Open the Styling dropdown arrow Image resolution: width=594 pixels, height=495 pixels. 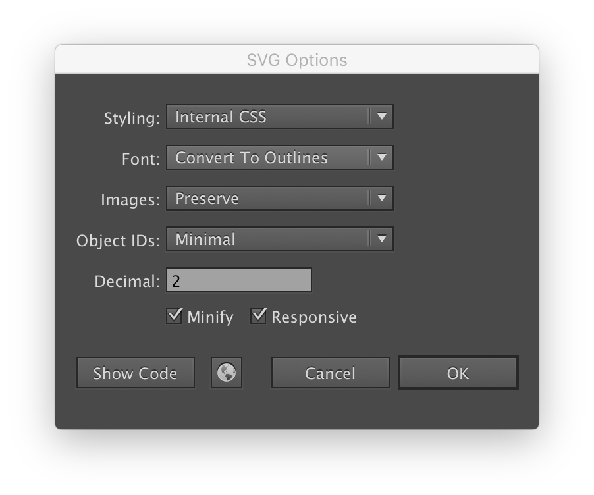click(382, 117)
